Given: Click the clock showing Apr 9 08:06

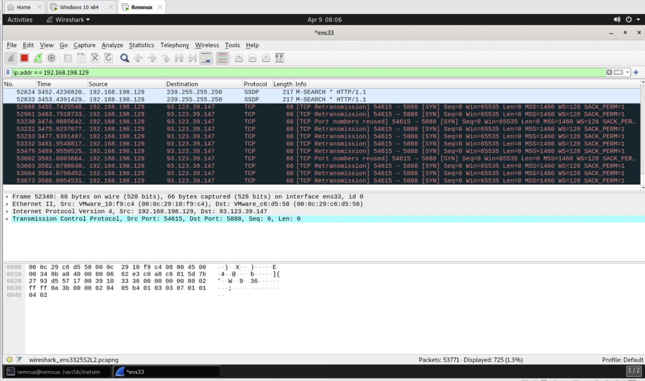Looking at the screenshot, I should pyautogui.click(x=324, y=19).
